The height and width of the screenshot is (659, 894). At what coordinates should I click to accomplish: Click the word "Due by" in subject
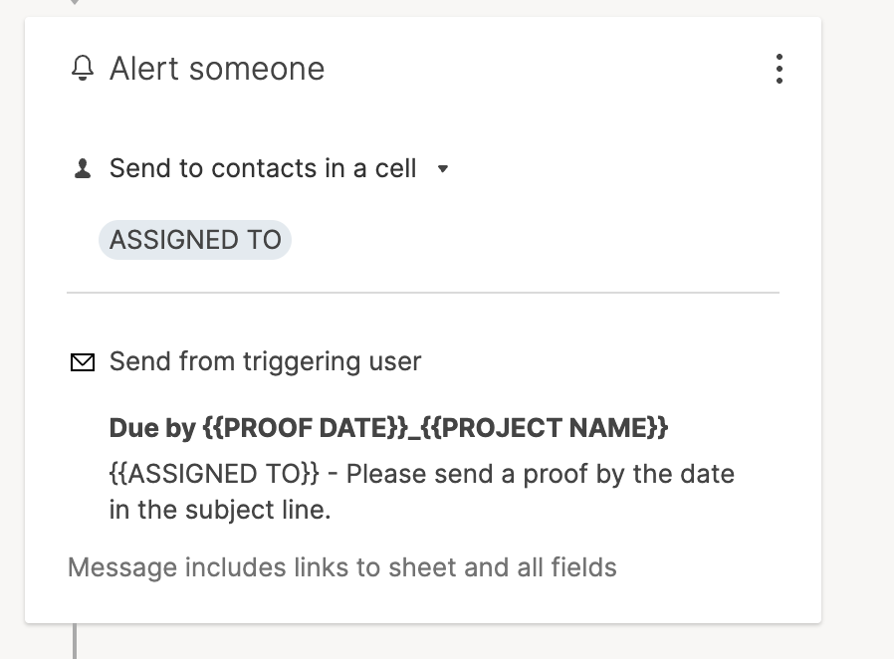(151, 428)
